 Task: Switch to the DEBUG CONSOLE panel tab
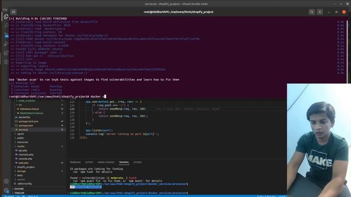point(106,163)
